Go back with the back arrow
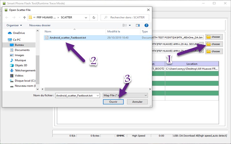The height and width of the screenshot is (144, 231). (x=7, y=18)
